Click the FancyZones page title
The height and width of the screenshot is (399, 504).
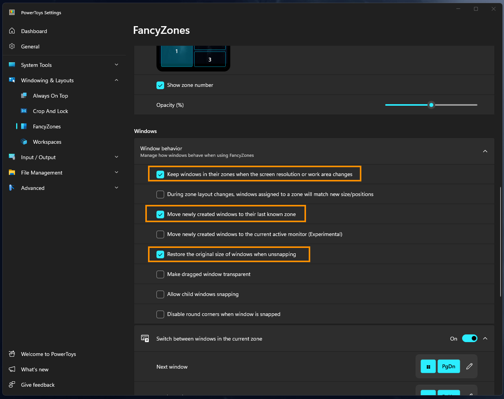point(161,30)
